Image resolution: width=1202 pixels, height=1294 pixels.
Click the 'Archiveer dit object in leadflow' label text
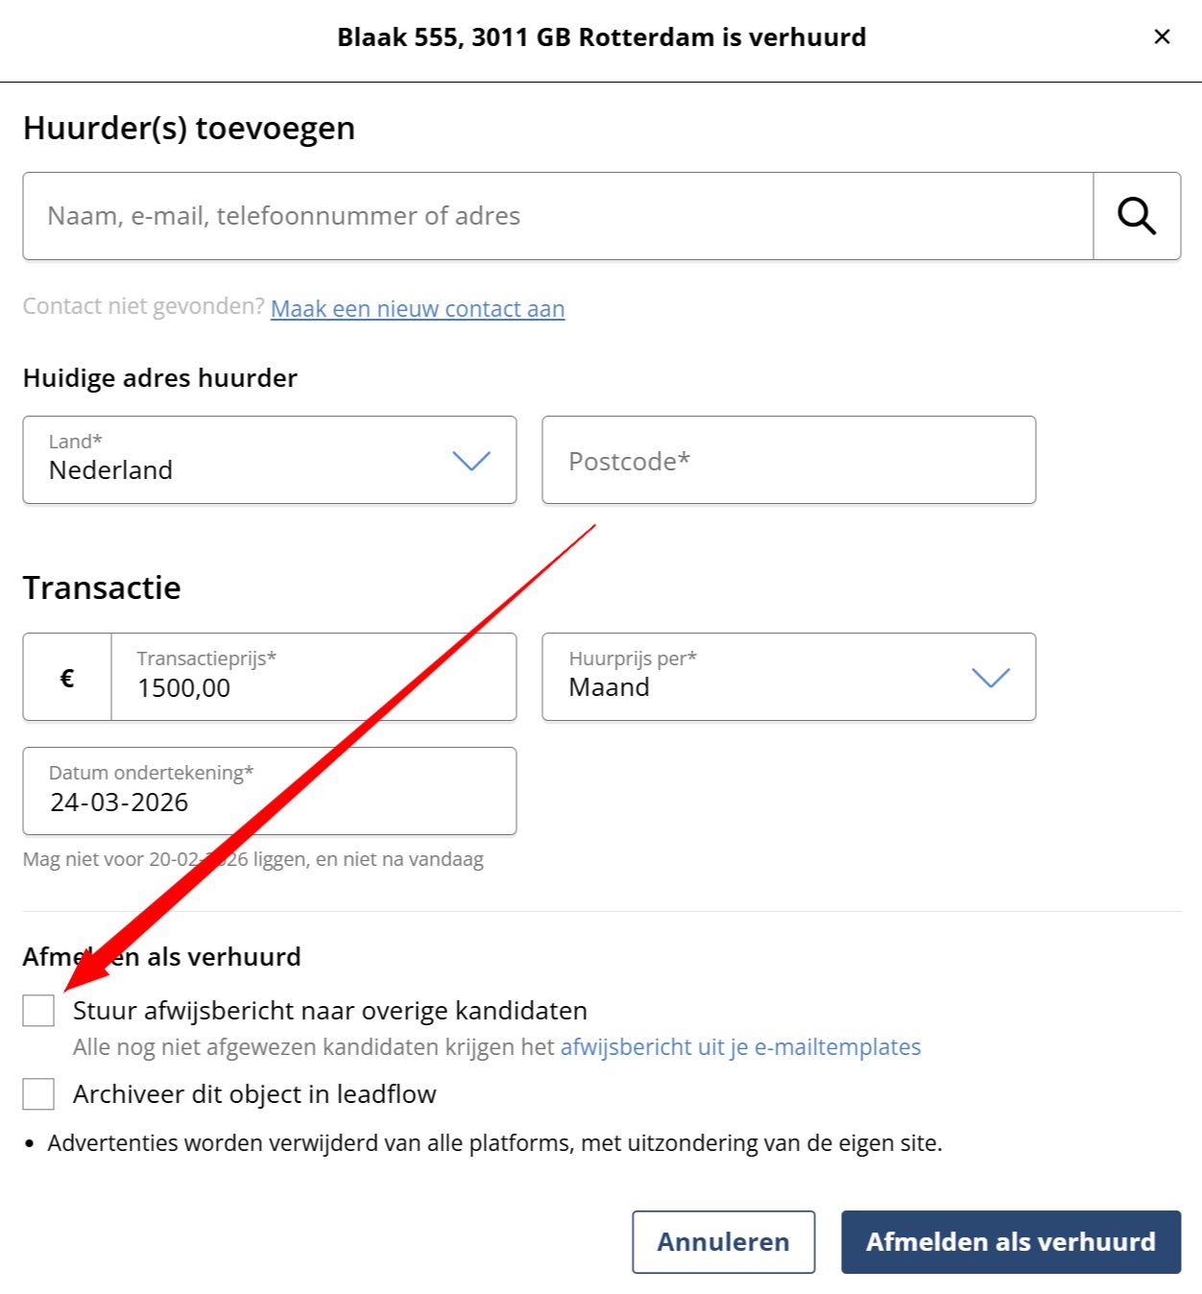click(254, 1094)
